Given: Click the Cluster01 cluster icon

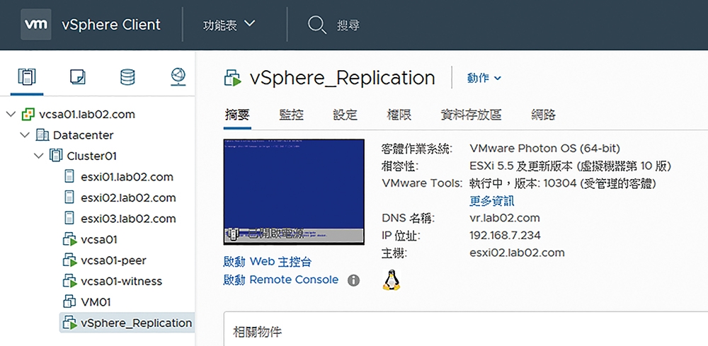Looking at the screenshot, I should 55,156.
